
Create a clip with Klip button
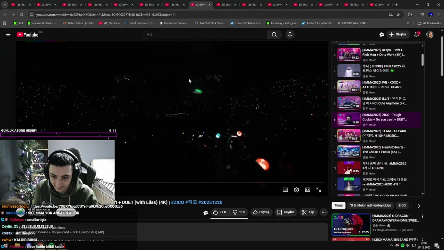pyautogui.click(x=308, y=212)
